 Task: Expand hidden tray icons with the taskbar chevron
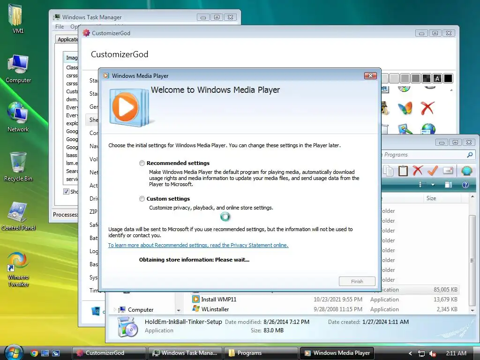pos(411,353)
